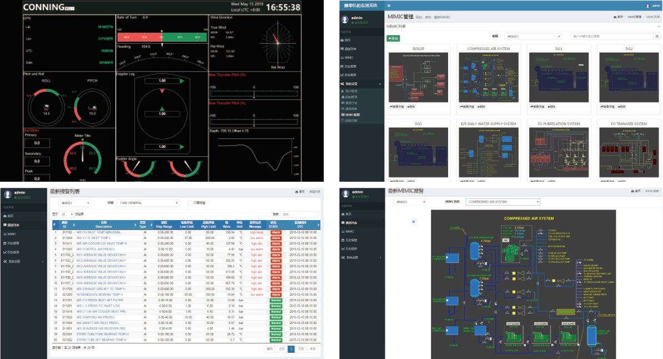
Task: Toggle the hamburger sidebar menu icon
Action: pos(388,6)
